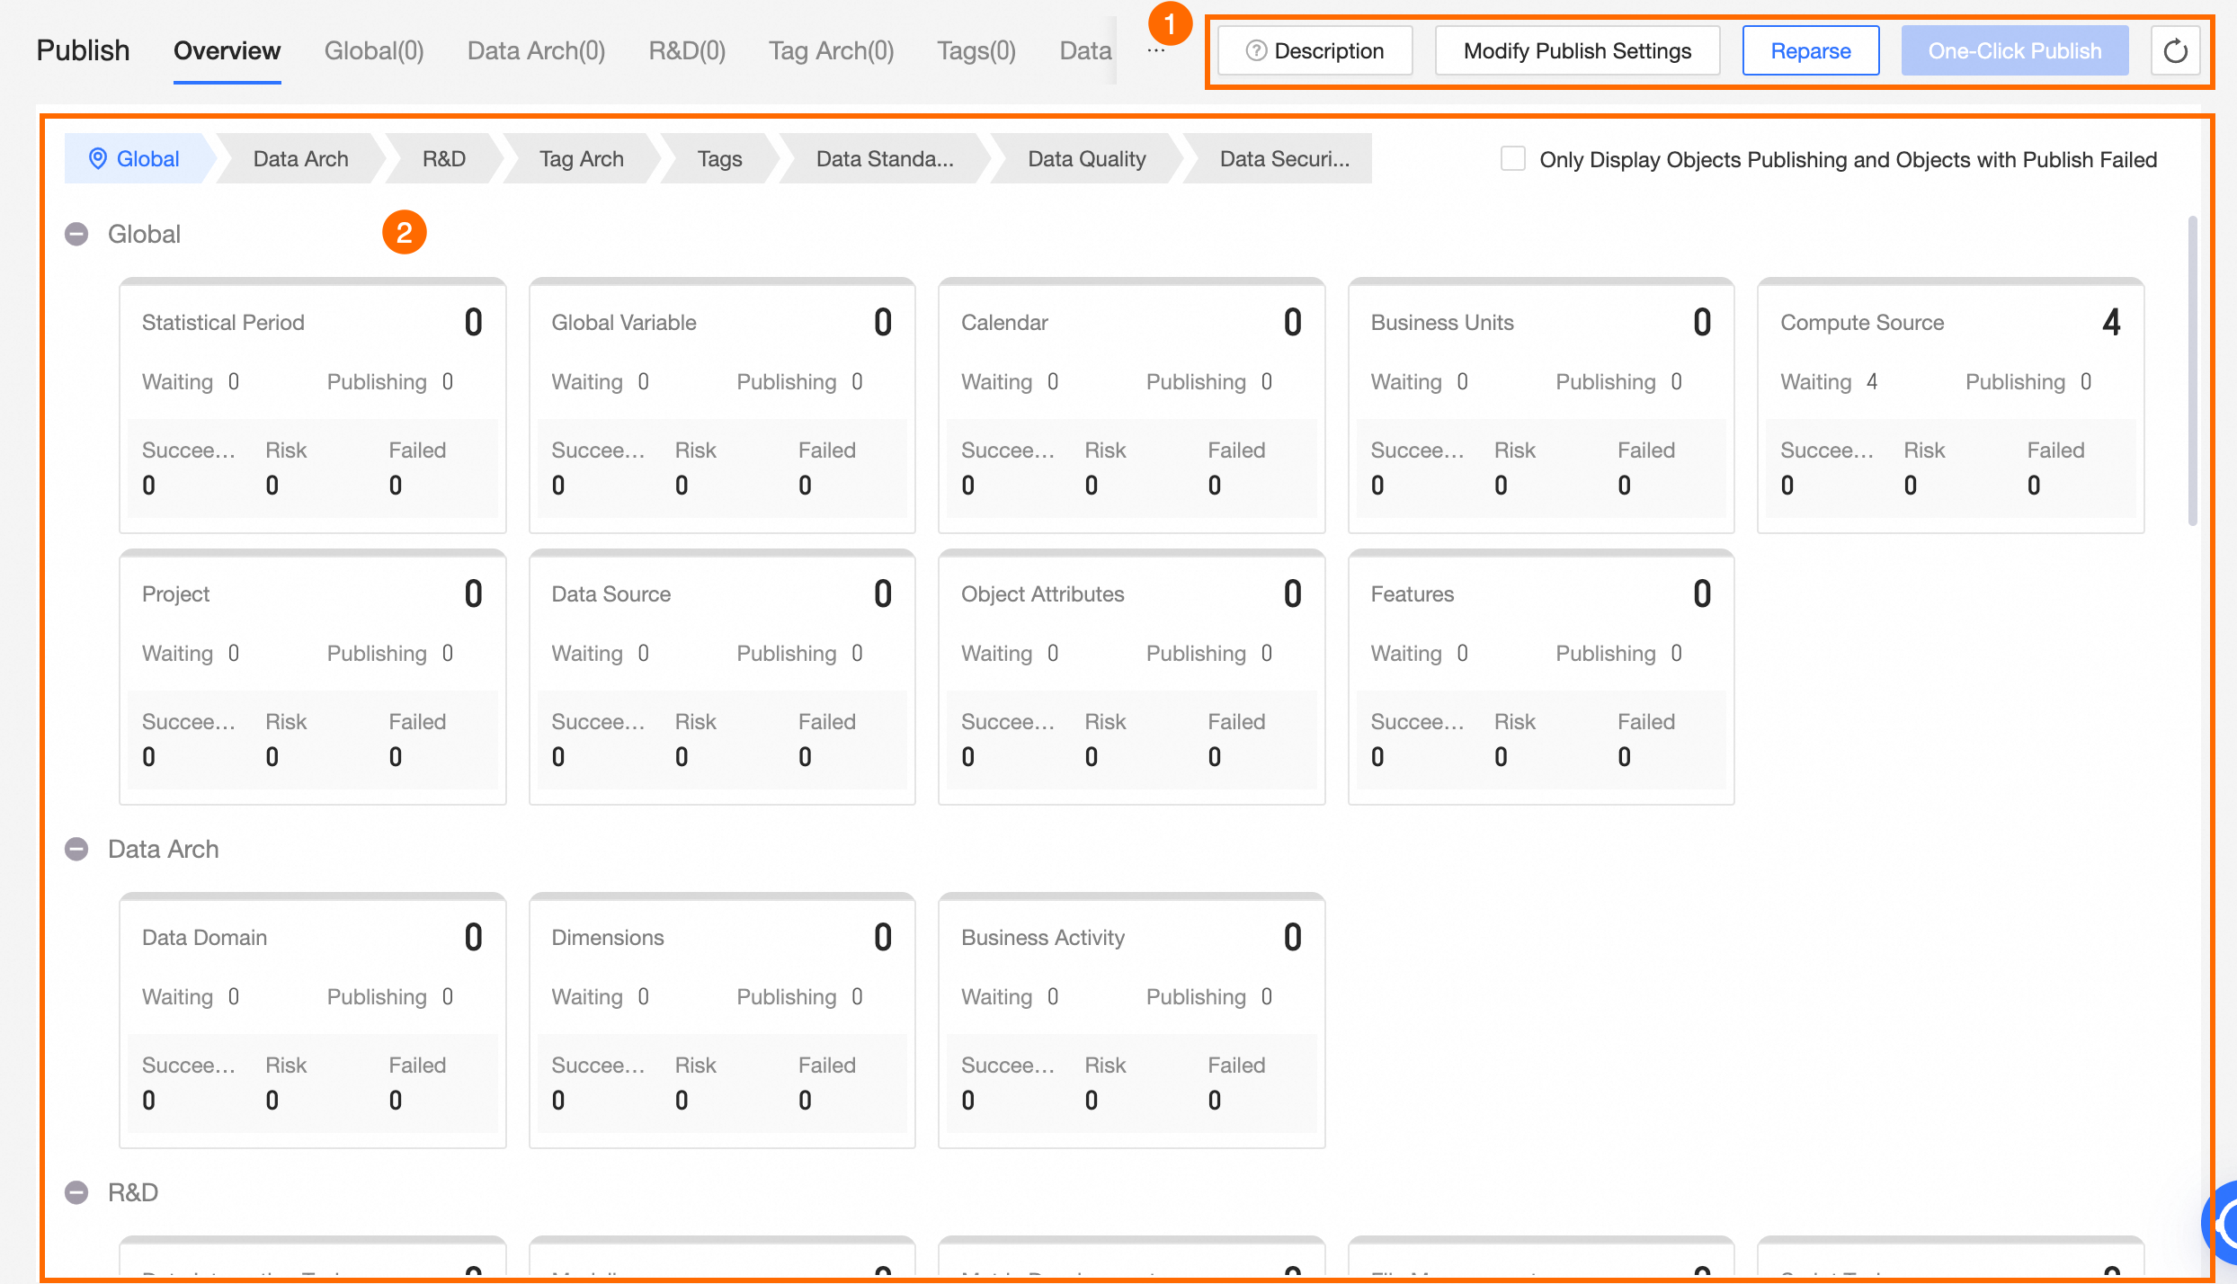Click Modify Publish Settings button

[x=1577, y=51]
